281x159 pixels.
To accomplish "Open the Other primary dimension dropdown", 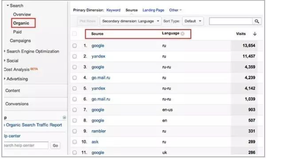I will click(175, 10).
